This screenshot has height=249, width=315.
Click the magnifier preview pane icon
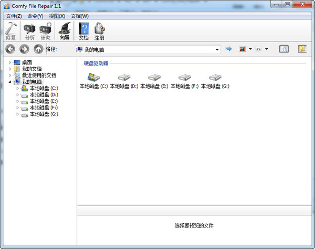tap(284, 49)
